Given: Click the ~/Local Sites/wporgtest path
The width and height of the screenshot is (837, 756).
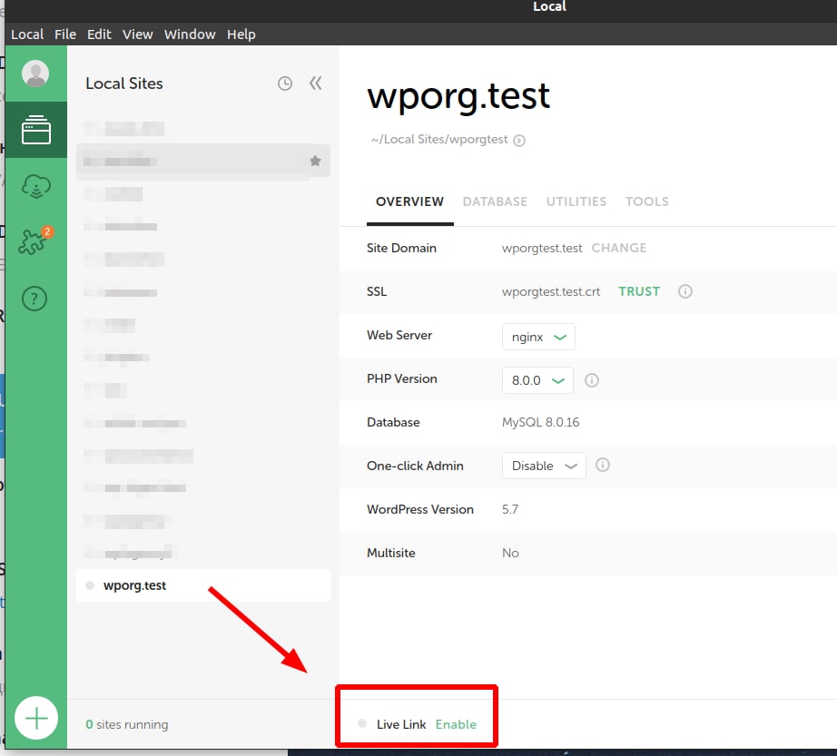Looking at the screenshot, I should 439,139.
